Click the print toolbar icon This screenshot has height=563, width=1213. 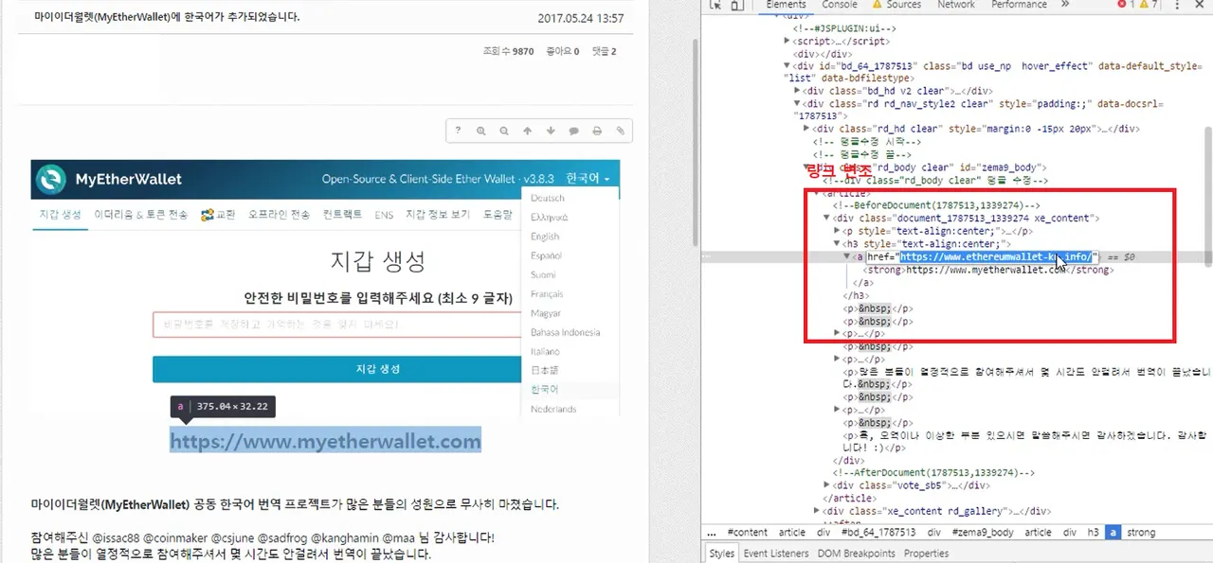[x=597, y=131]
